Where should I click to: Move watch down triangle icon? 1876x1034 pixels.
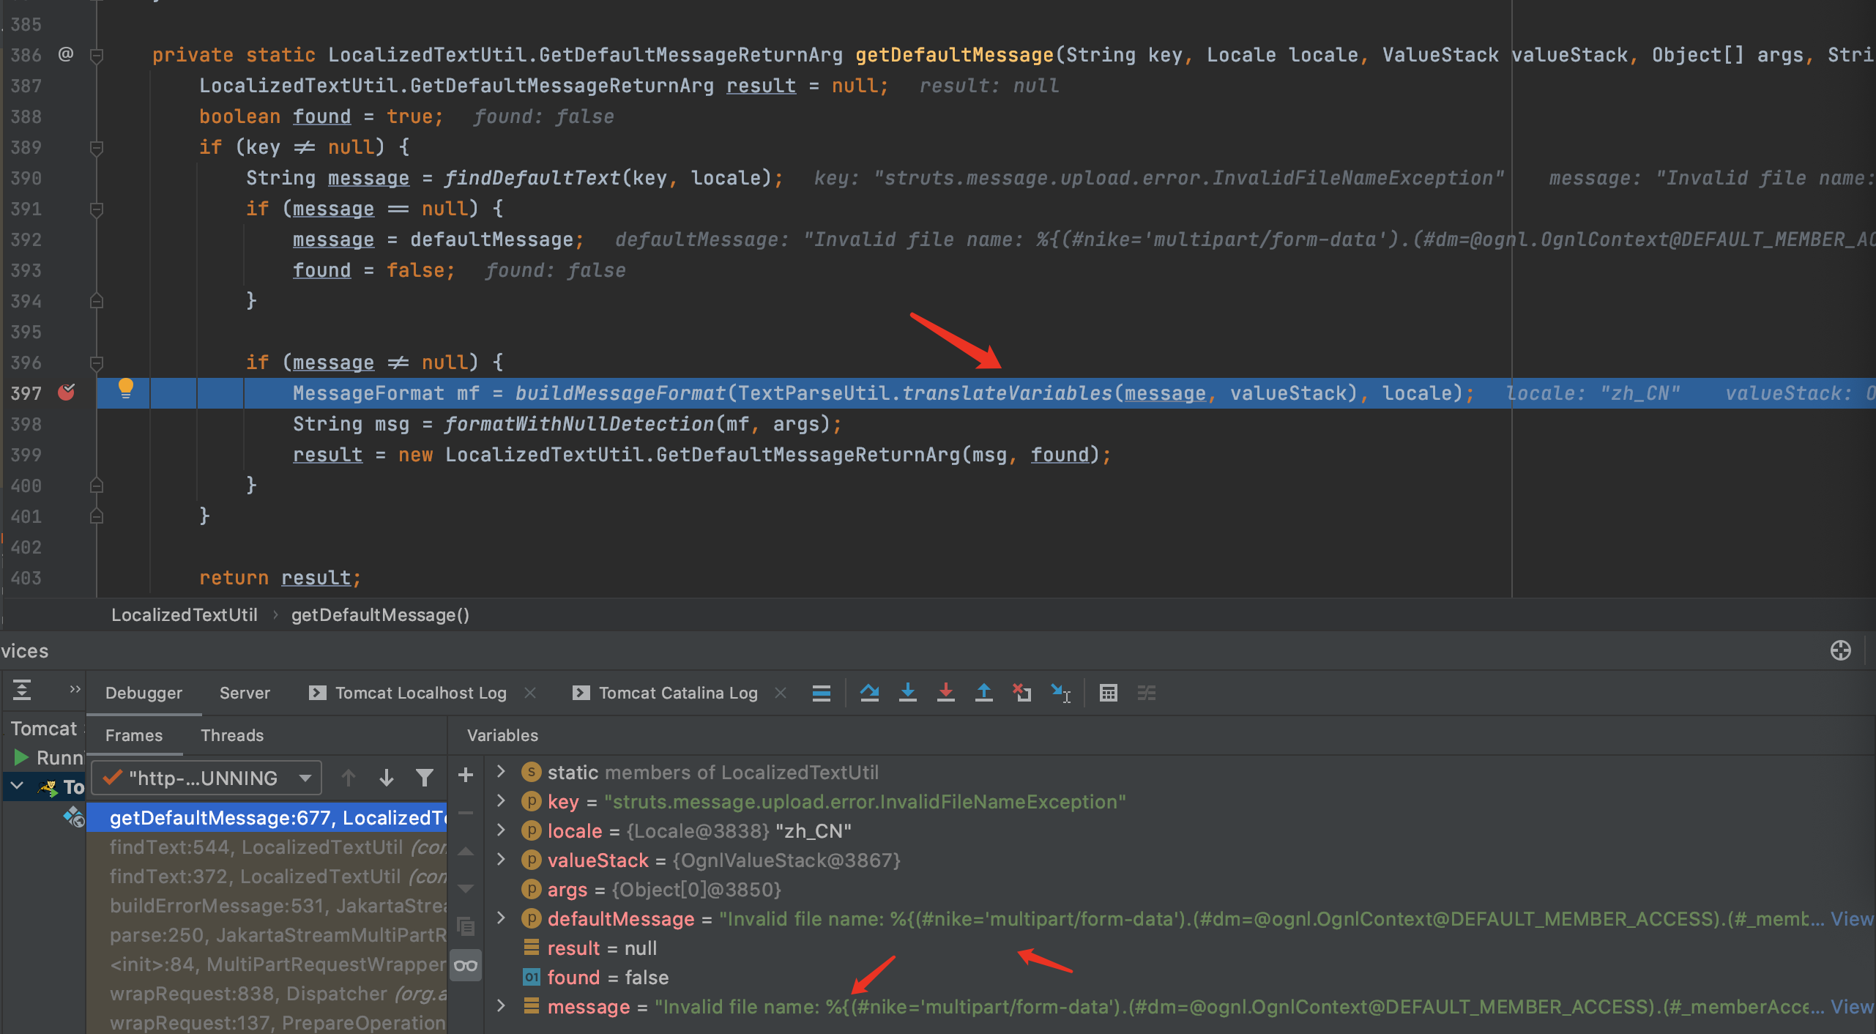466,889
